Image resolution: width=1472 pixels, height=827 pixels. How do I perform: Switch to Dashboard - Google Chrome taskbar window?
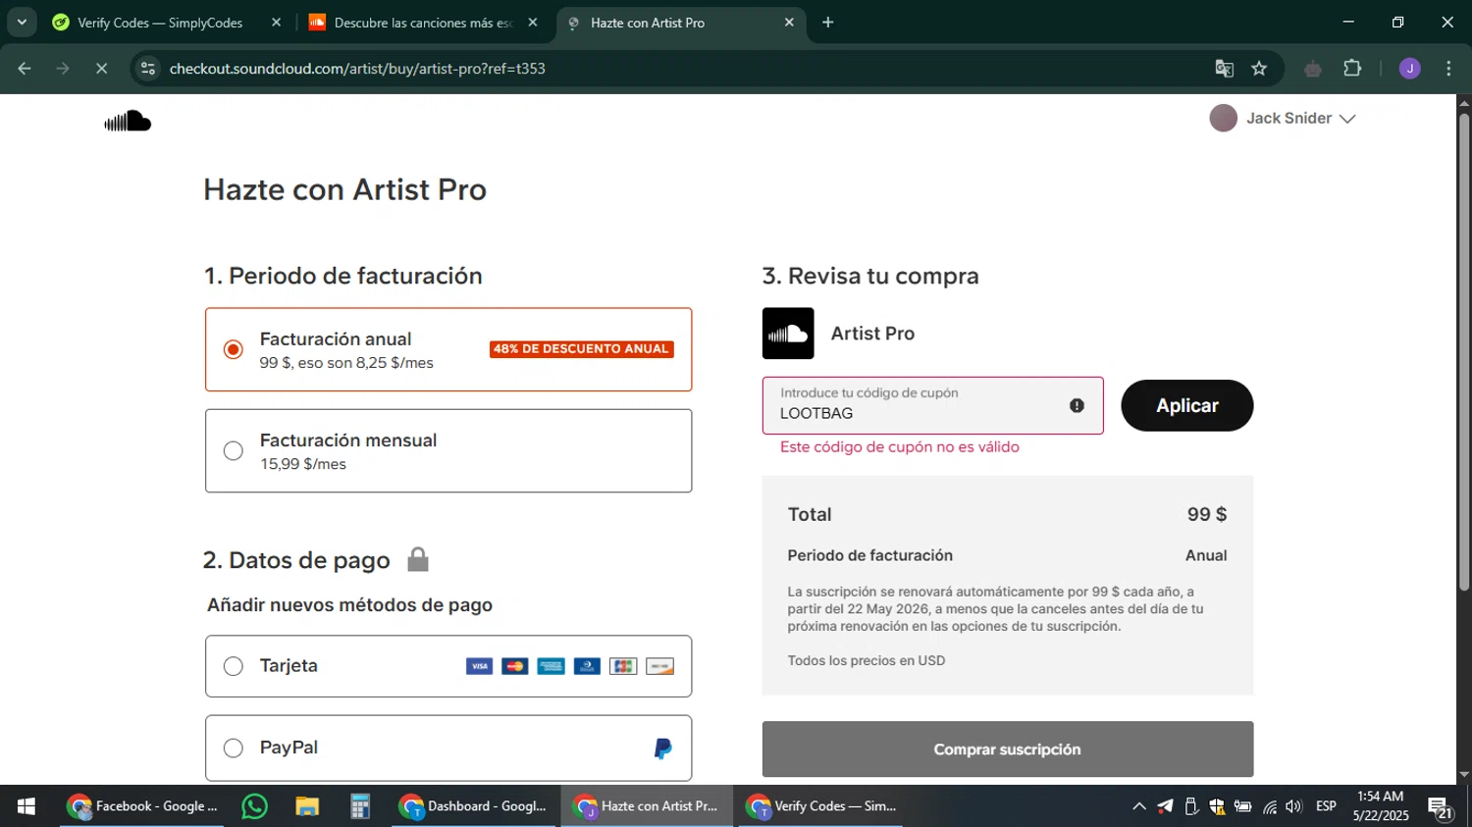coord(475,806)
